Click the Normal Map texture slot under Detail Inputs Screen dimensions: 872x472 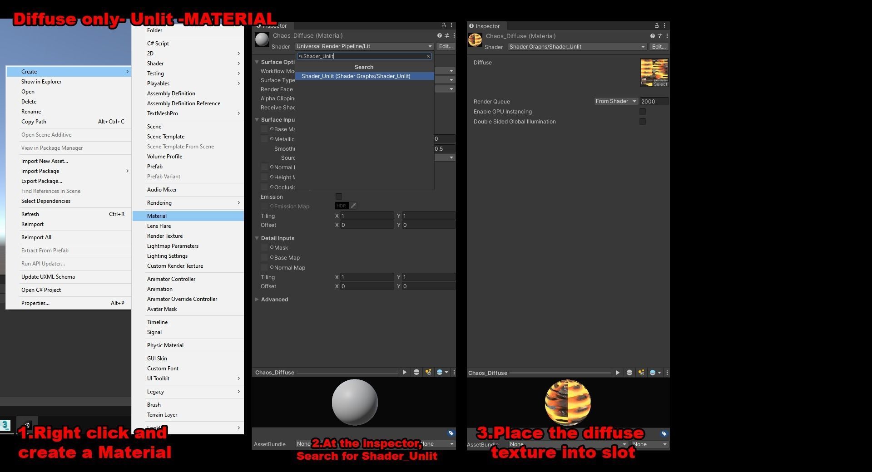point(264,268)
